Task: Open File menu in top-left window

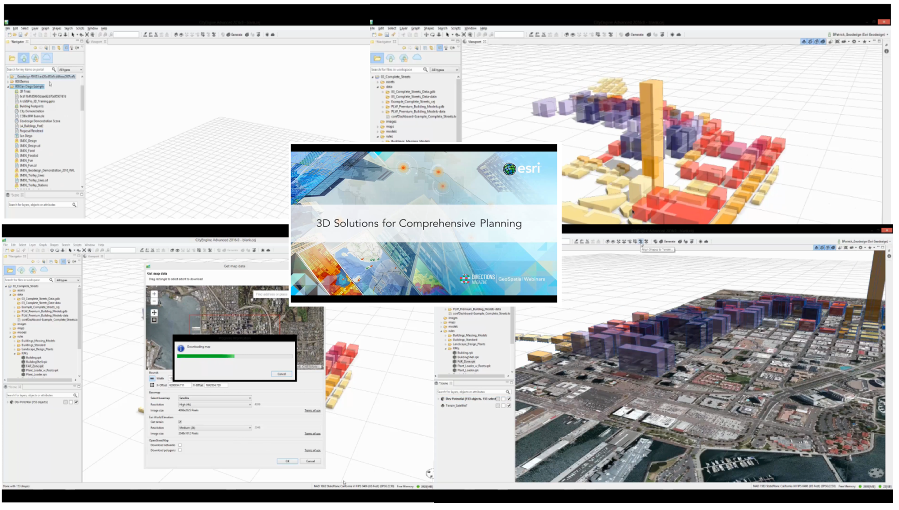Action: tap(8, 28)
